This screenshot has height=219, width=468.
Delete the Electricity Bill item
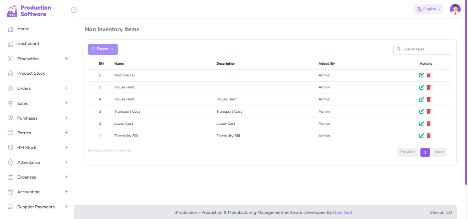click(429, 136)
